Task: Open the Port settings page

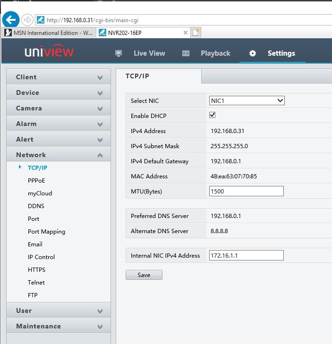Action: tap(34, 219)
